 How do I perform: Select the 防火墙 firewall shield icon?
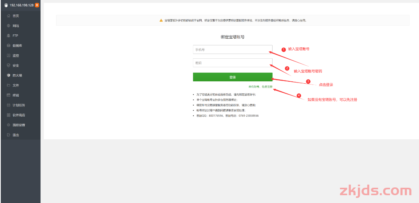tap(9, 75)
